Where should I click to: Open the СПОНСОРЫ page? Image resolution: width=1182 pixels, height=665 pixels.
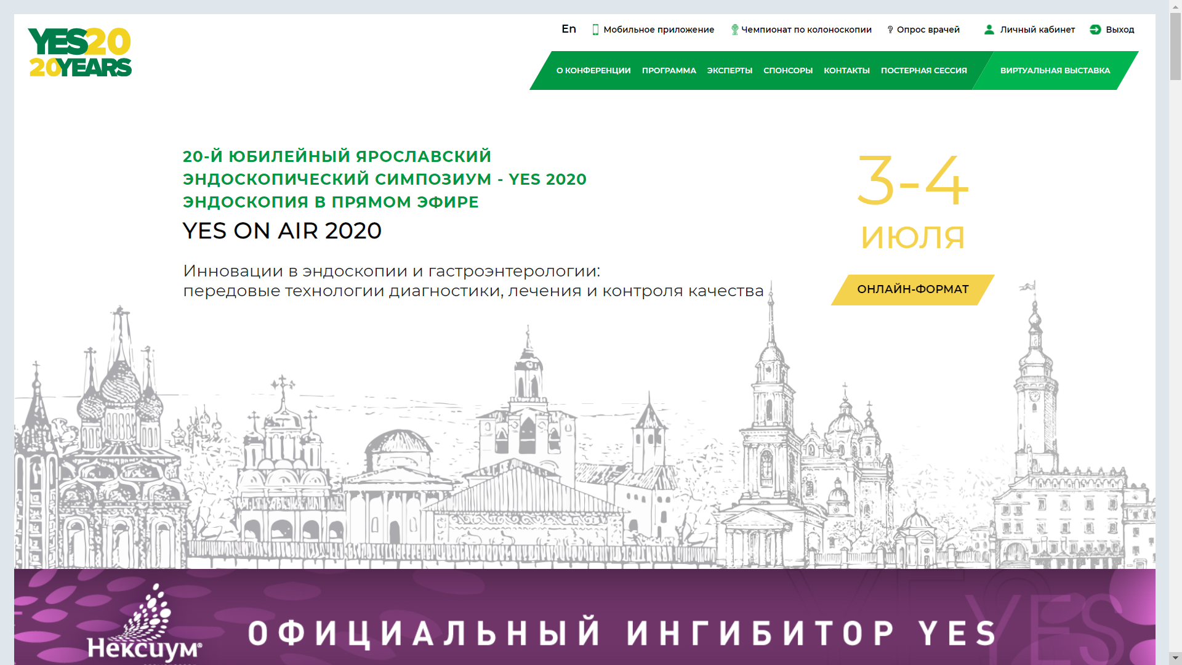point(788,71)
